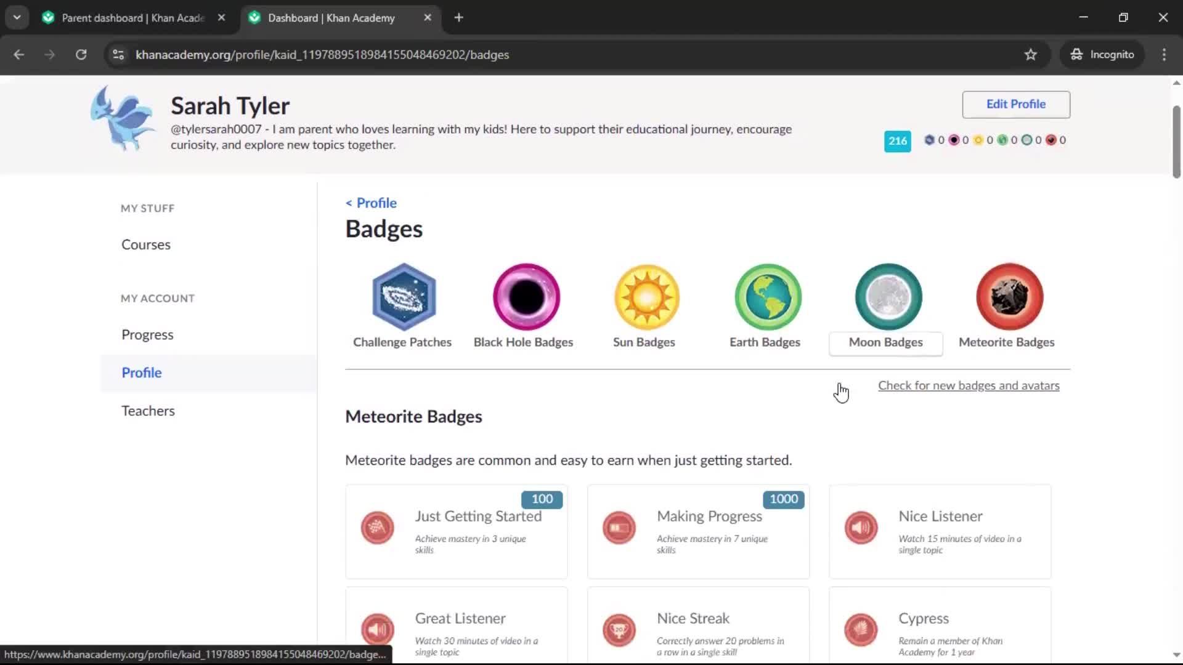Select the Moon Badges icon
This screenshot has width=1183, height=665.
click(888, 297)
